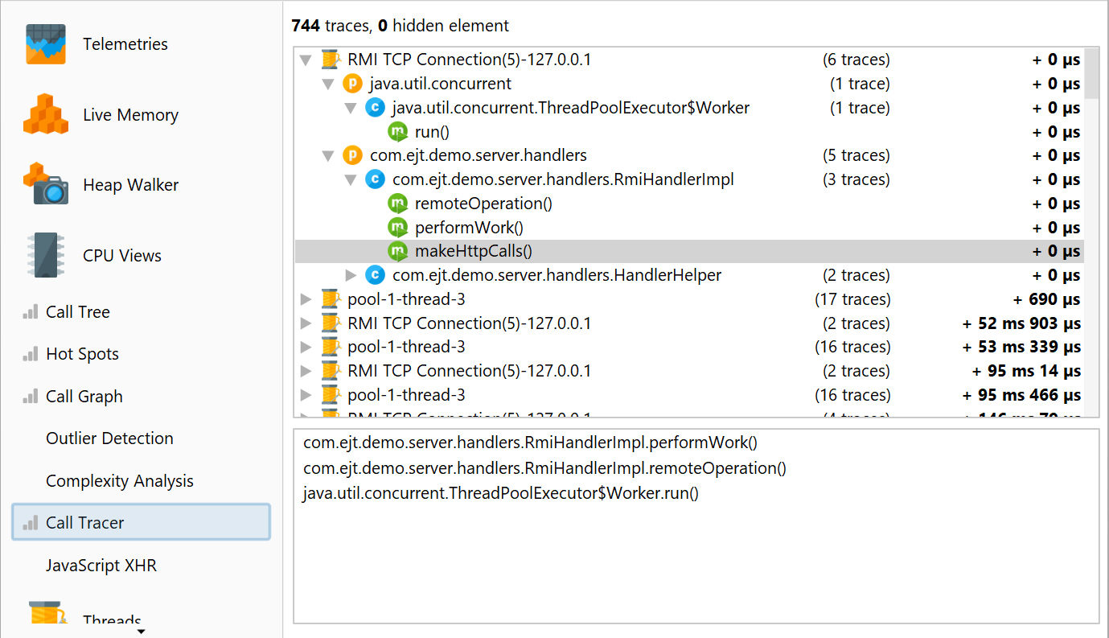This screenshot has height=638, width=1109.
Task: Click thread icon of pool-1-thread-3 at 53 ms 339 µs
Action: [331, 347]
